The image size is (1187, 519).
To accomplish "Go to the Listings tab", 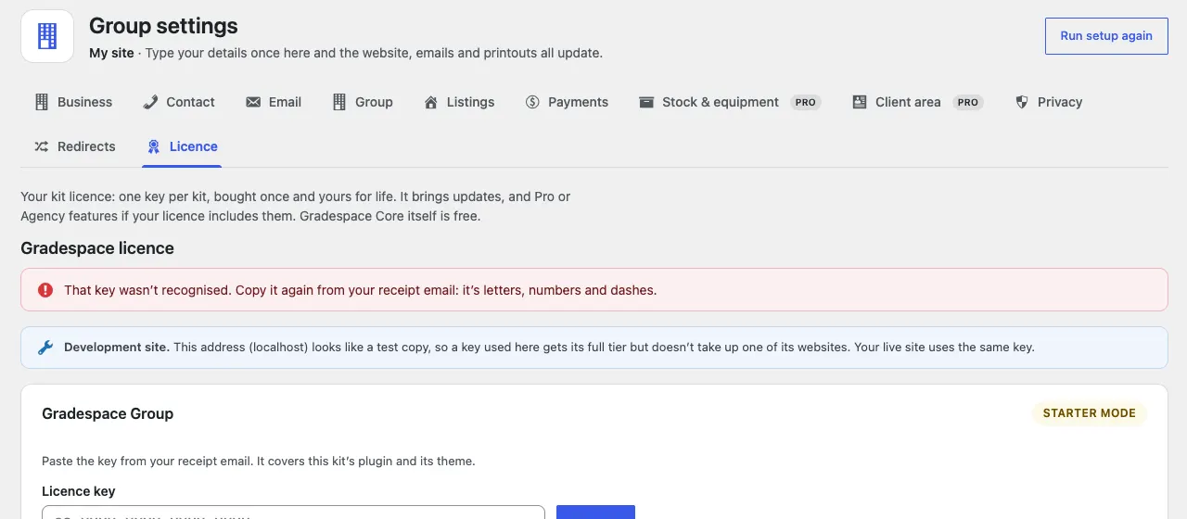I will click(x=459, y=102).
